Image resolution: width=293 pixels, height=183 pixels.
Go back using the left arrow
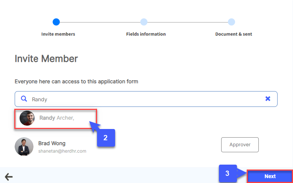(x=8, y=177)
